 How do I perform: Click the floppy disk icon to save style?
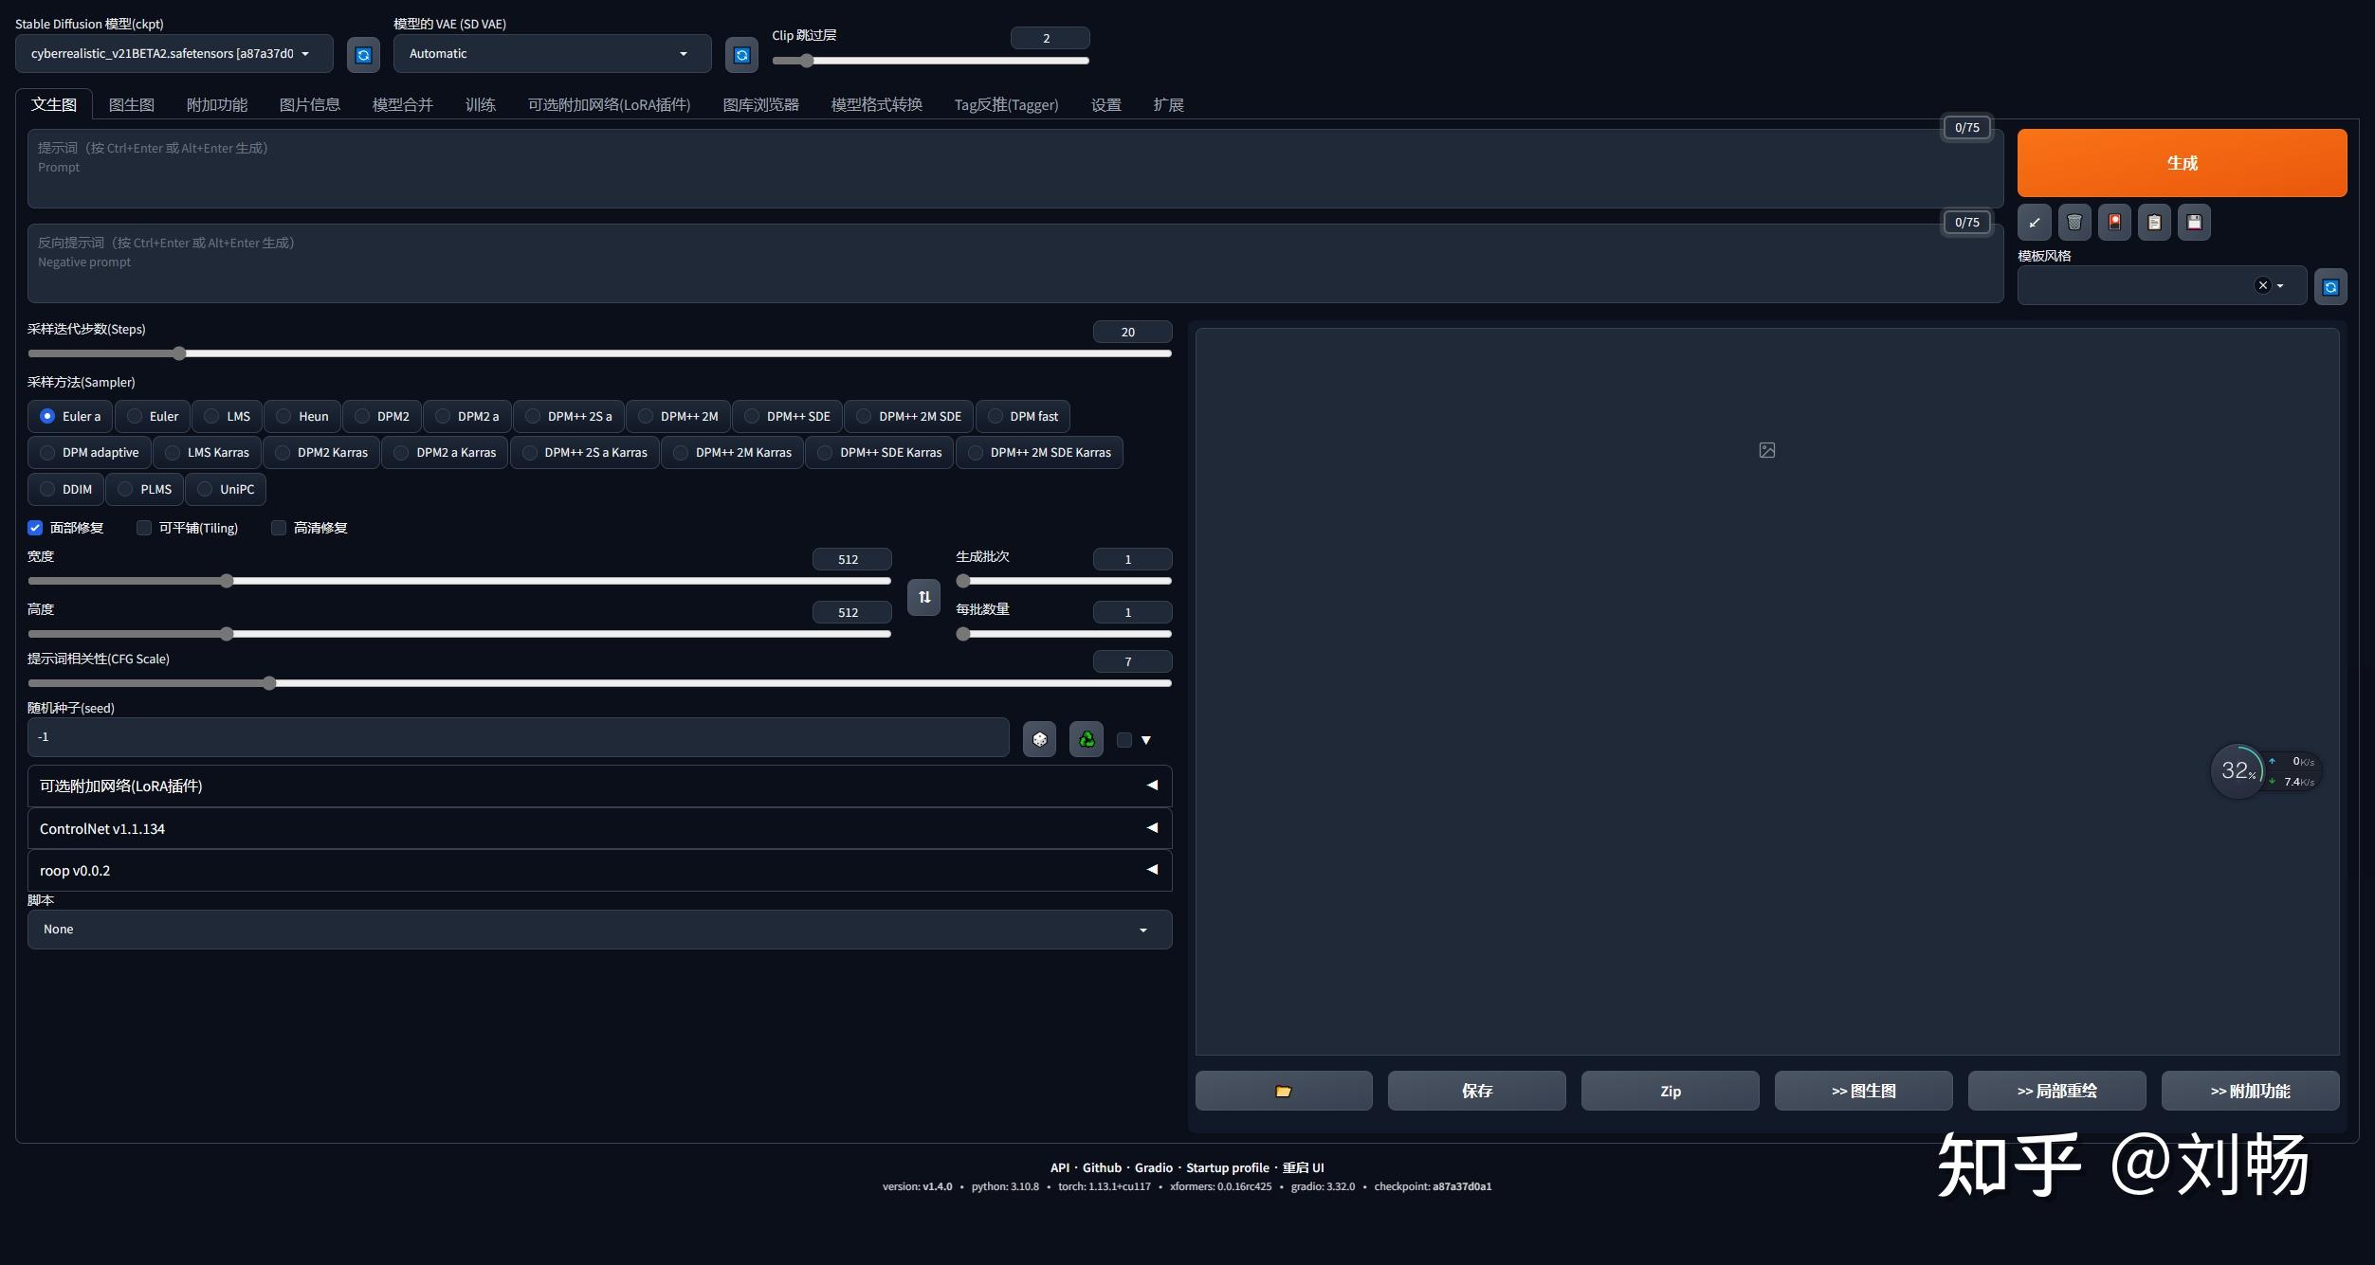click(2193, 222)
